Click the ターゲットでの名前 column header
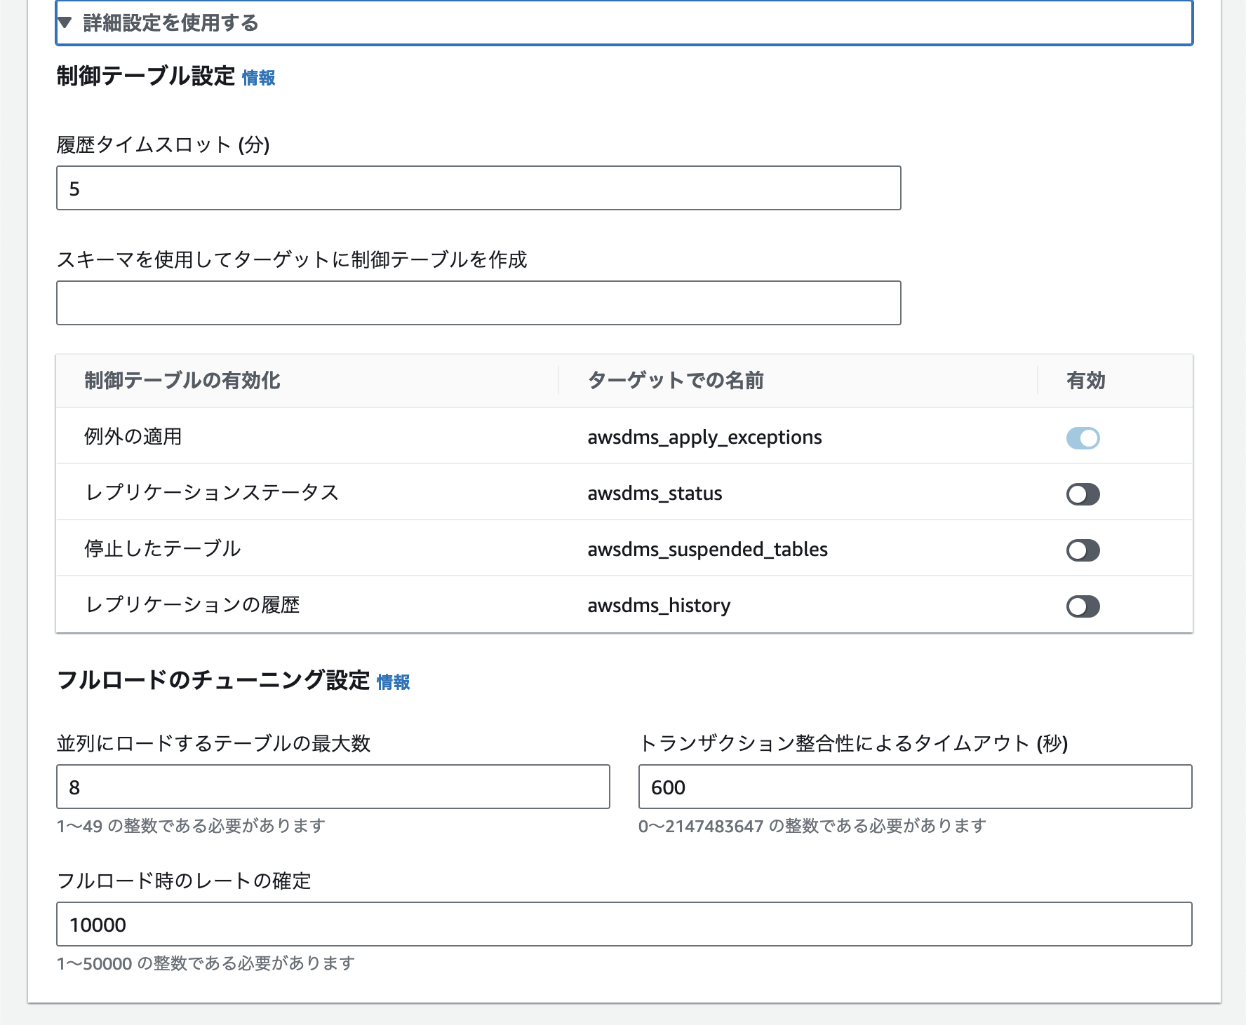 click(x=676, y=381)
